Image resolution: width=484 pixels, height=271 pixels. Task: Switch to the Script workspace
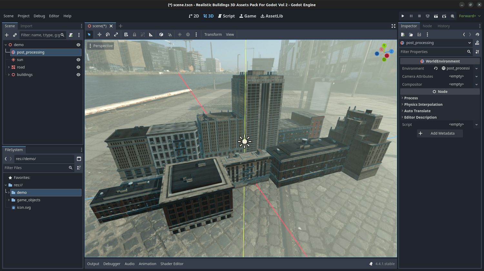[x=227, y=16]
